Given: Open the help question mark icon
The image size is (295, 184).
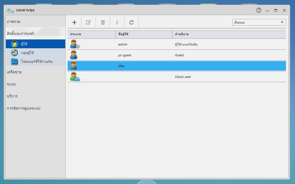Looking at the screenshot, I should coord(259,10).
